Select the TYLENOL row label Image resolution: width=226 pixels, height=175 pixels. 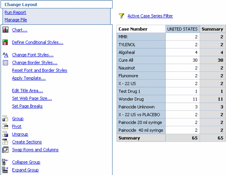pyautogui.click(x=141, y=44)
